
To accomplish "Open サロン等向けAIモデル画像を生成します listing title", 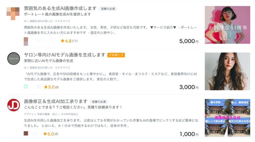I will [x=65, y=55].
